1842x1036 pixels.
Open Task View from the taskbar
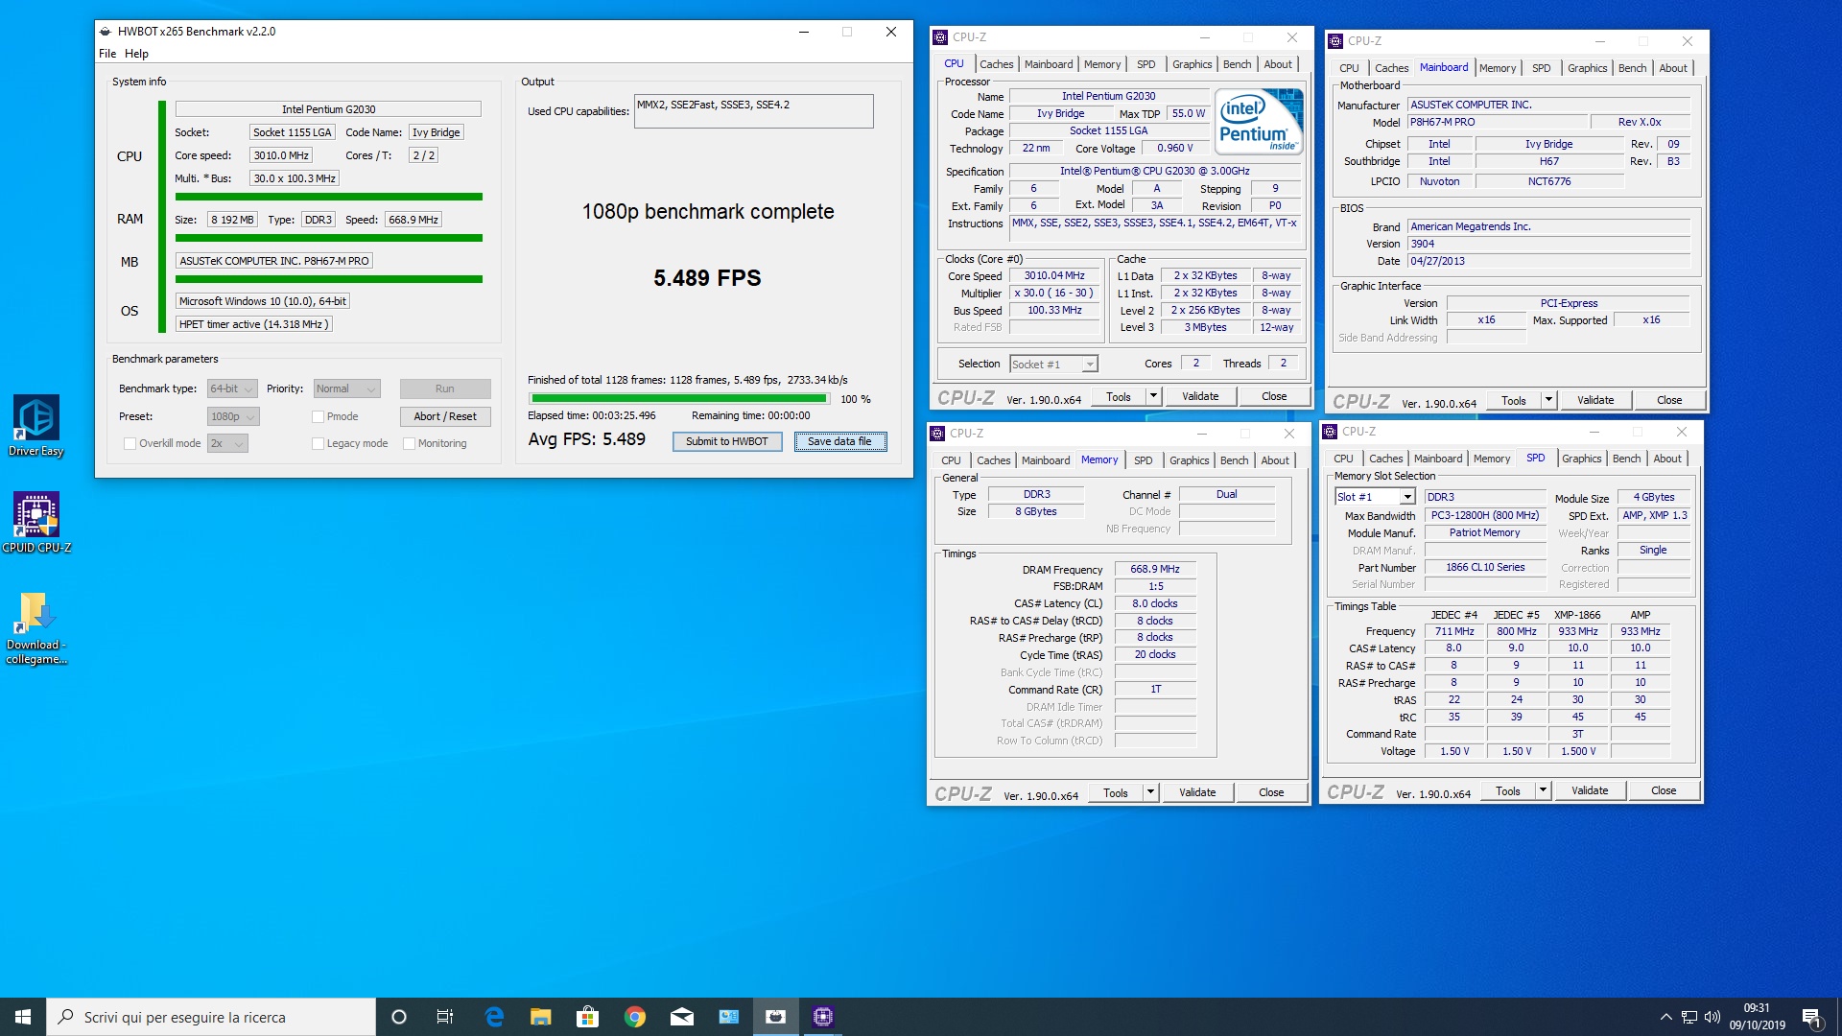(x=445, y=1017)
